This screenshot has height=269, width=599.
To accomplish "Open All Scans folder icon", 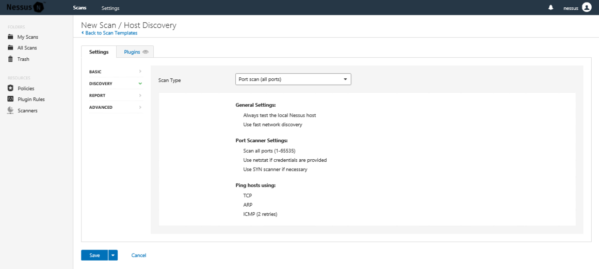I will 10,48.
